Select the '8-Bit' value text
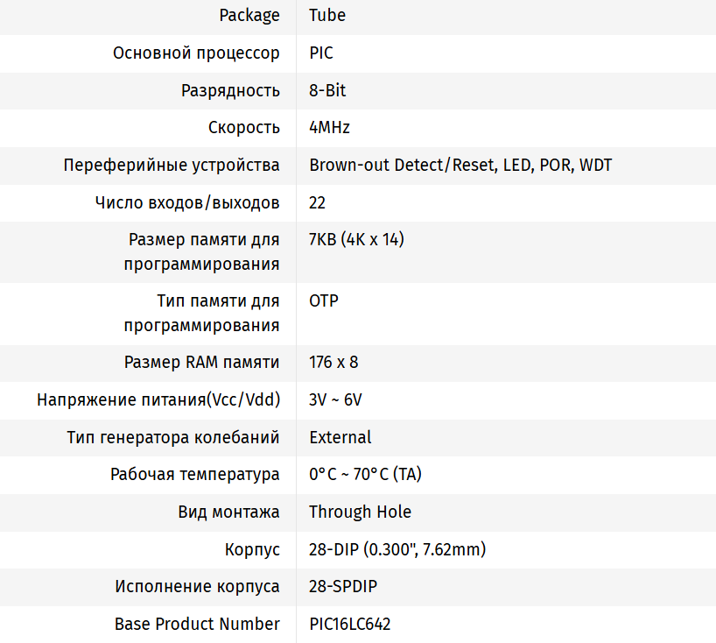Viewport: 716px width, 643px height. [x=328, y=91]
